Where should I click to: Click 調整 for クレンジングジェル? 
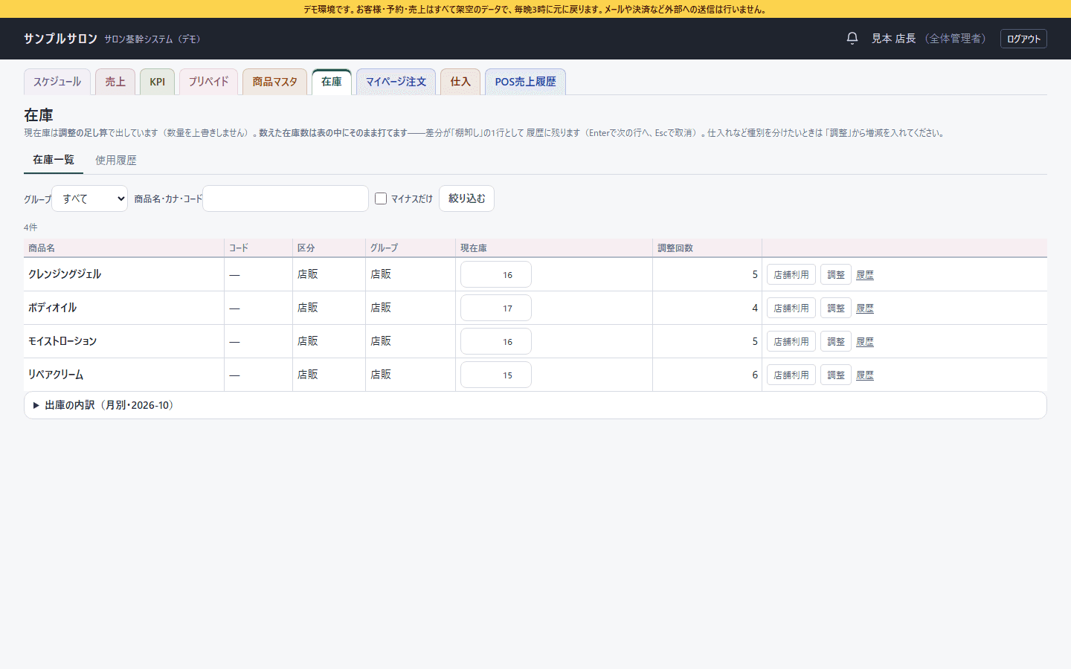pyautogui.click(x=836, y=274)
